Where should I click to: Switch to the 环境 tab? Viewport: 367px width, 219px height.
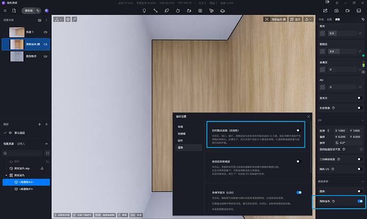(321, 20)
